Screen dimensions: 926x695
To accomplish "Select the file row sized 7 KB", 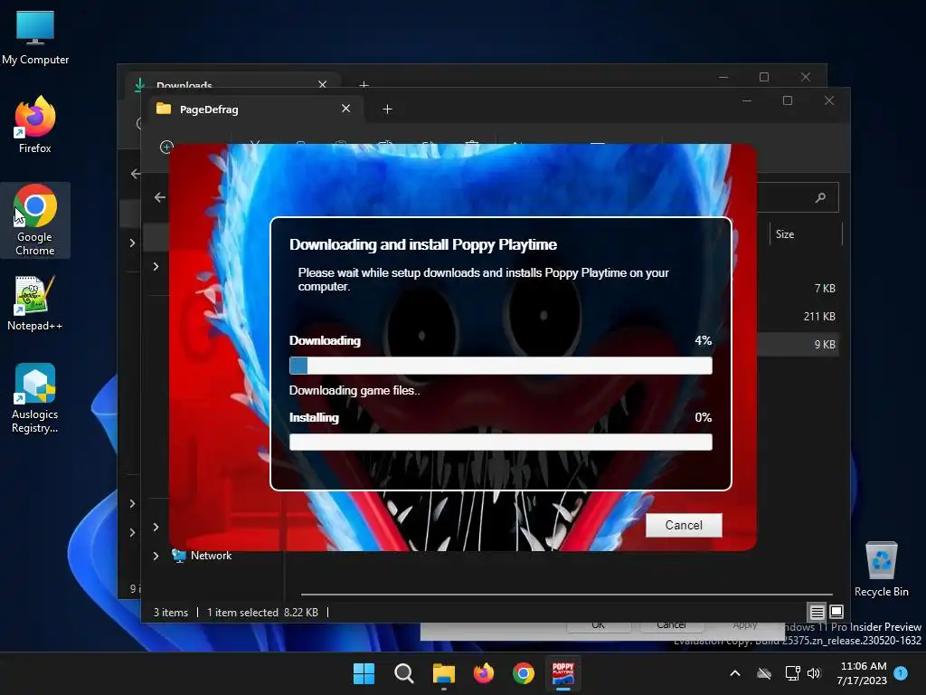I will pos(798,289).
